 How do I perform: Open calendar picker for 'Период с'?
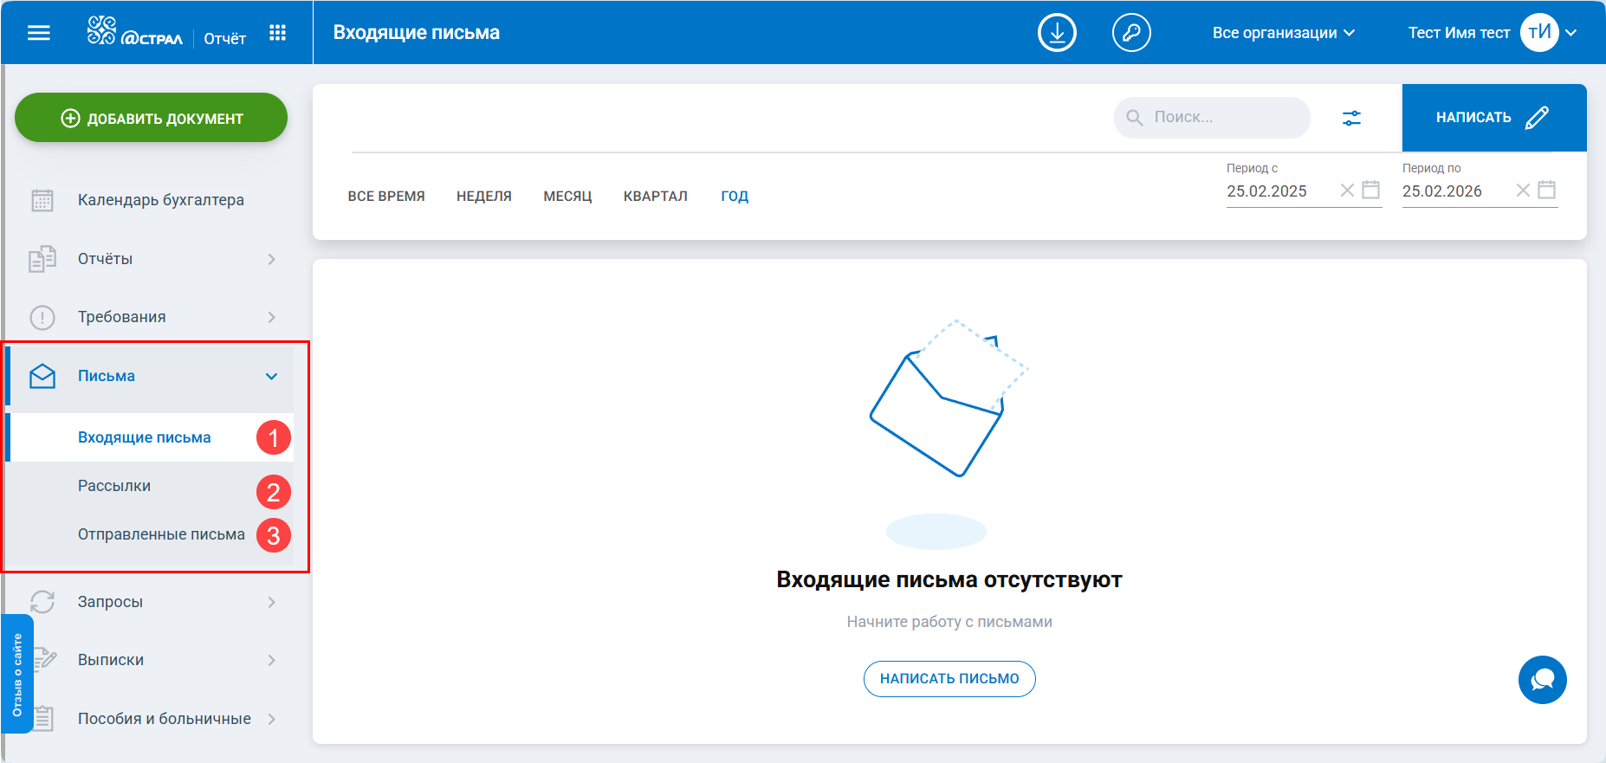(1370, 190)
